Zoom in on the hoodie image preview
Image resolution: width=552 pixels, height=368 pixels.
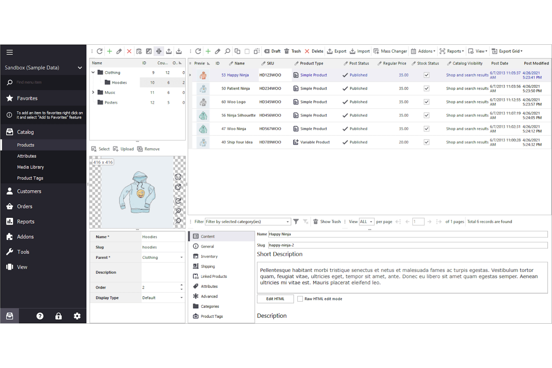[178, 211]
